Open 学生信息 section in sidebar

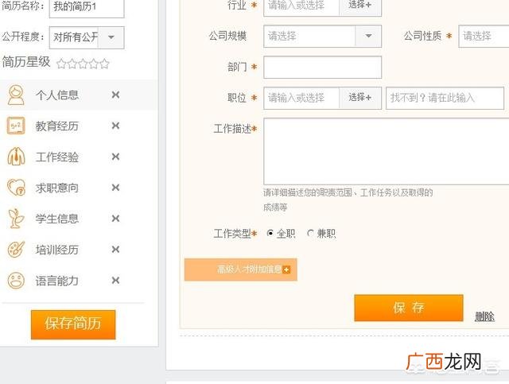click(57, 219)
